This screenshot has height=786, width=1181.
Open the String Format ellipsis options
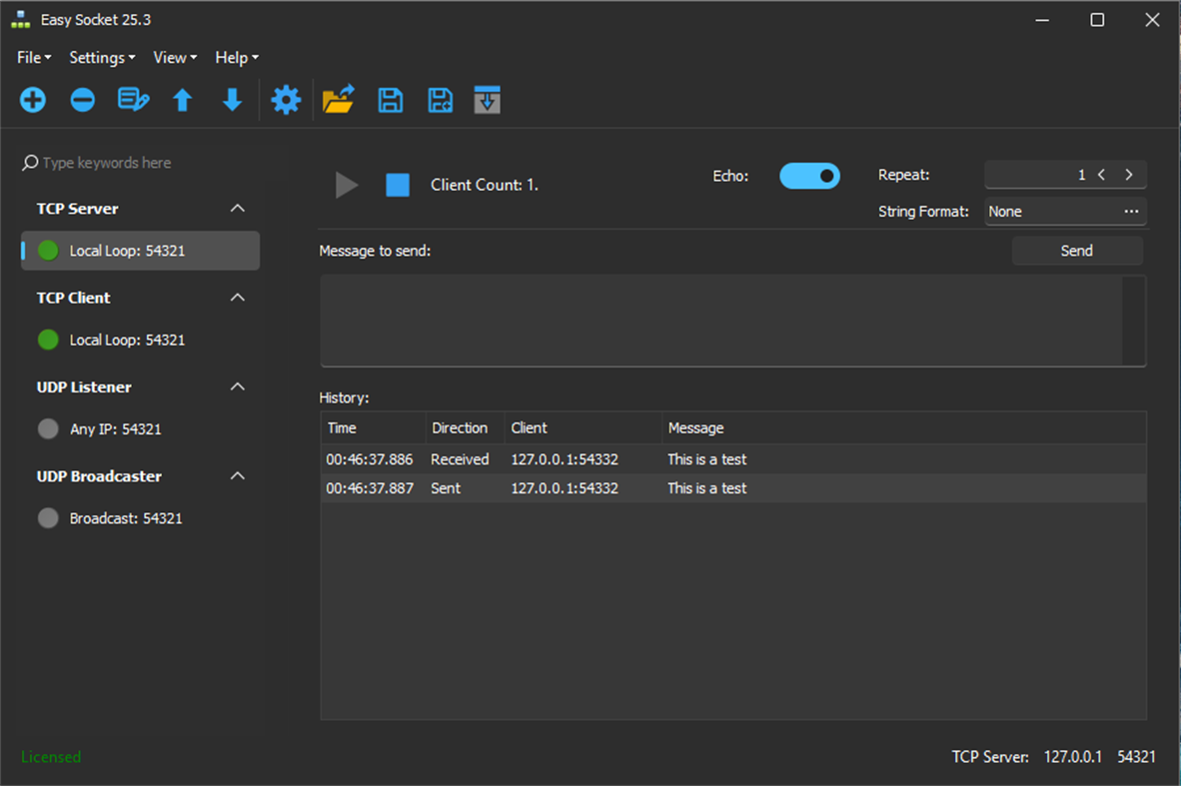point(1131,212)
